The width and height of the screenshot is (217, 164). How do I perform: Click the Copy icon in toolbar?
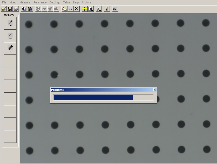24,9
